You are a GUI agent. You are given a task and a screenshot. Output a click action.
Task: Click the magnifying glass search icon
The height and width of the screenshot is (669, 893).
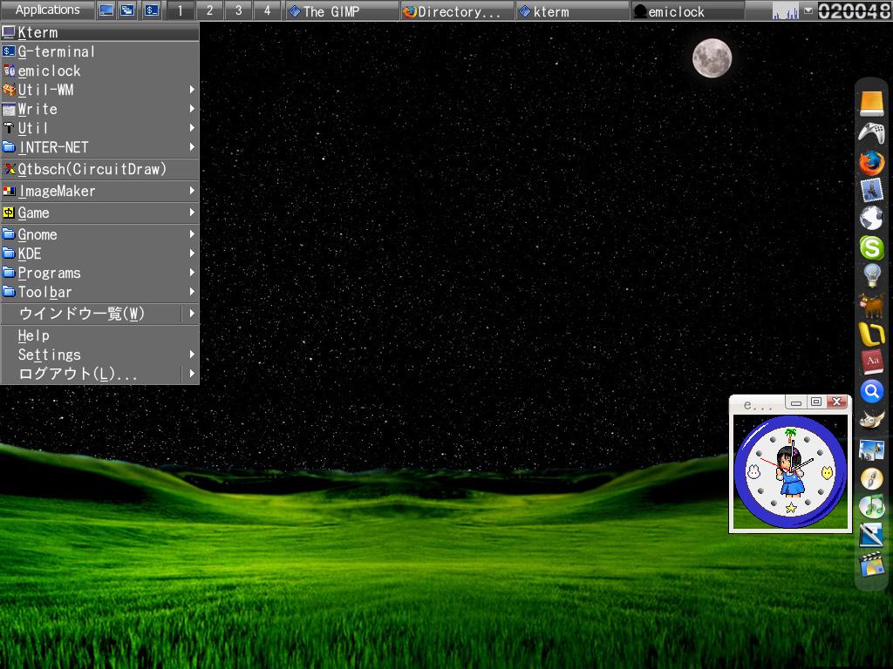tap(872, 392)
